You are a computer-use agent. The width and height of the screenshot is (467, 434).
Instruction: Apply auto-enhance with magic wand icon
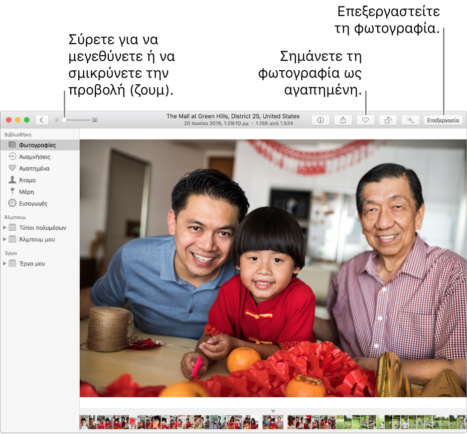click(410, 120)
